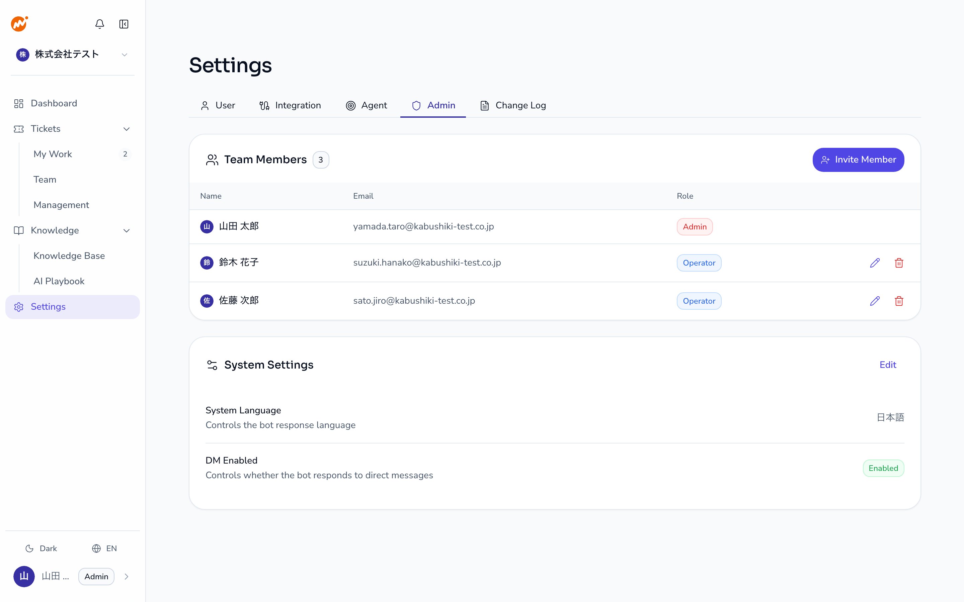964x602 pixels.
Task: Click the My Work count badge 2
Action: [x=125, y=154]
